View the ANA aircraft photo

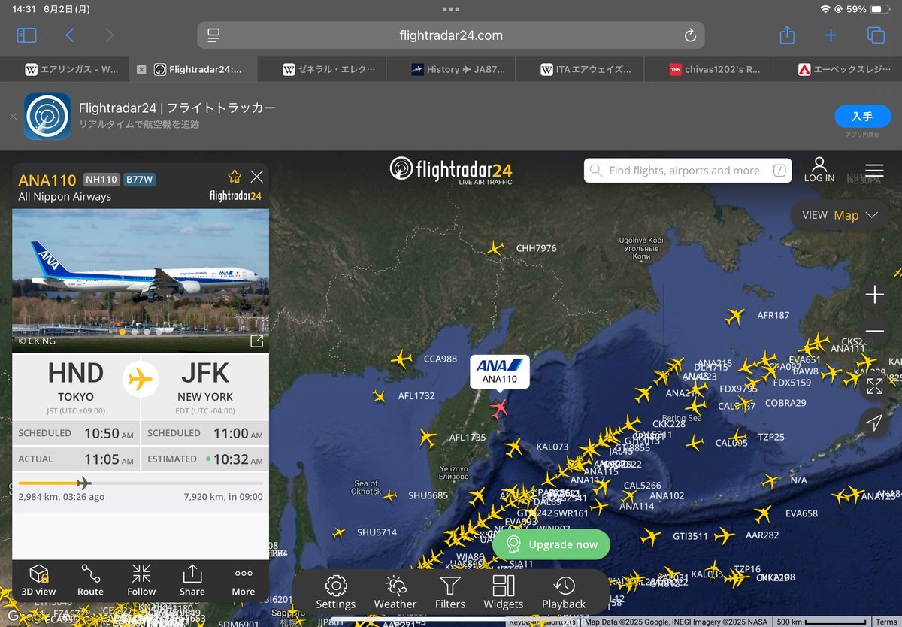pos(141,280)
